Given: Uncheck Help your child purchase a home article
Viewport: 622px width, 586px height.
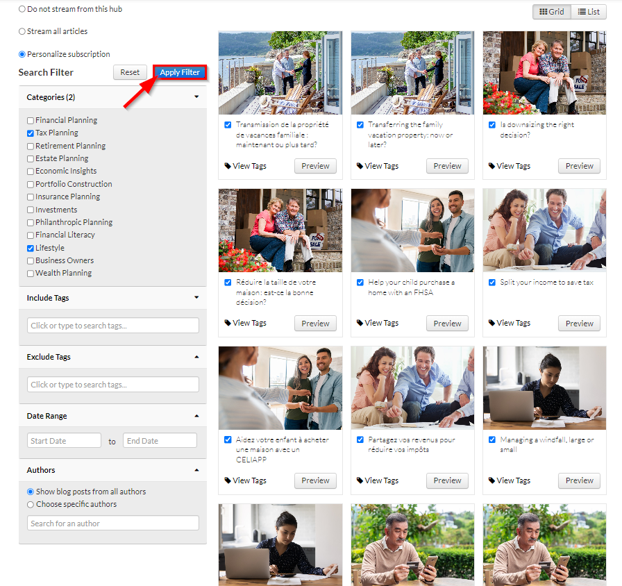Looking at the screenshot, I should 360,282.
